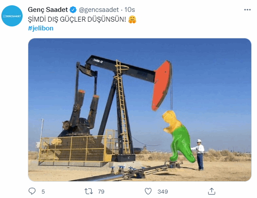The width and height of the screenshot is (257, 198).
Task: Click the 10s timestamp
Action: pos(130,10)
